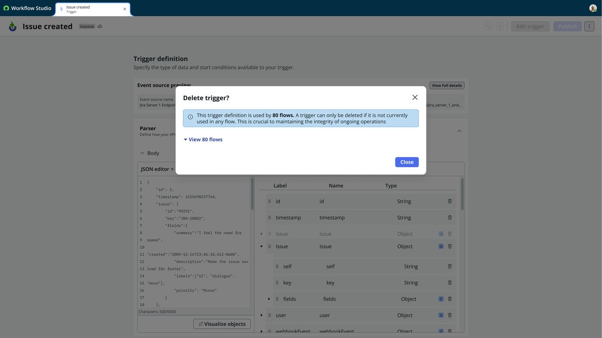Open the three-dot more options menu
The image size is (602, 338).
(589, 26)
